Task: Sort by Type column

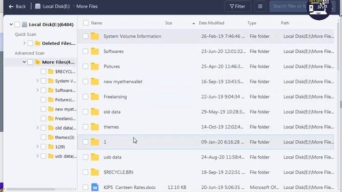Action: 252,23
